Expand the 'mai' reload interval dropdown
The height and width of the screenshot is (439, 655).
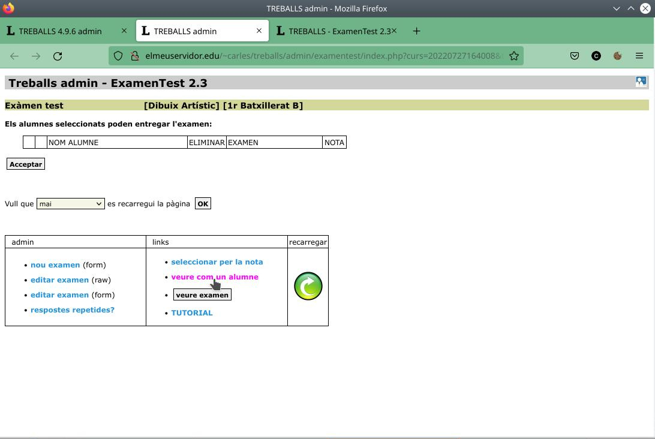pyautogui.click(x=71, y=204)
